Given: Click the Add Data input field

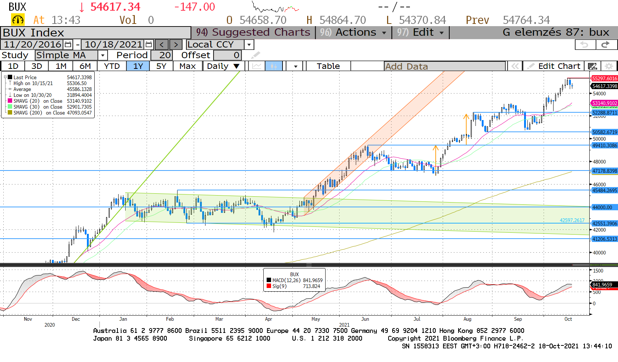Looking at the screenshot, I should 445,66.
